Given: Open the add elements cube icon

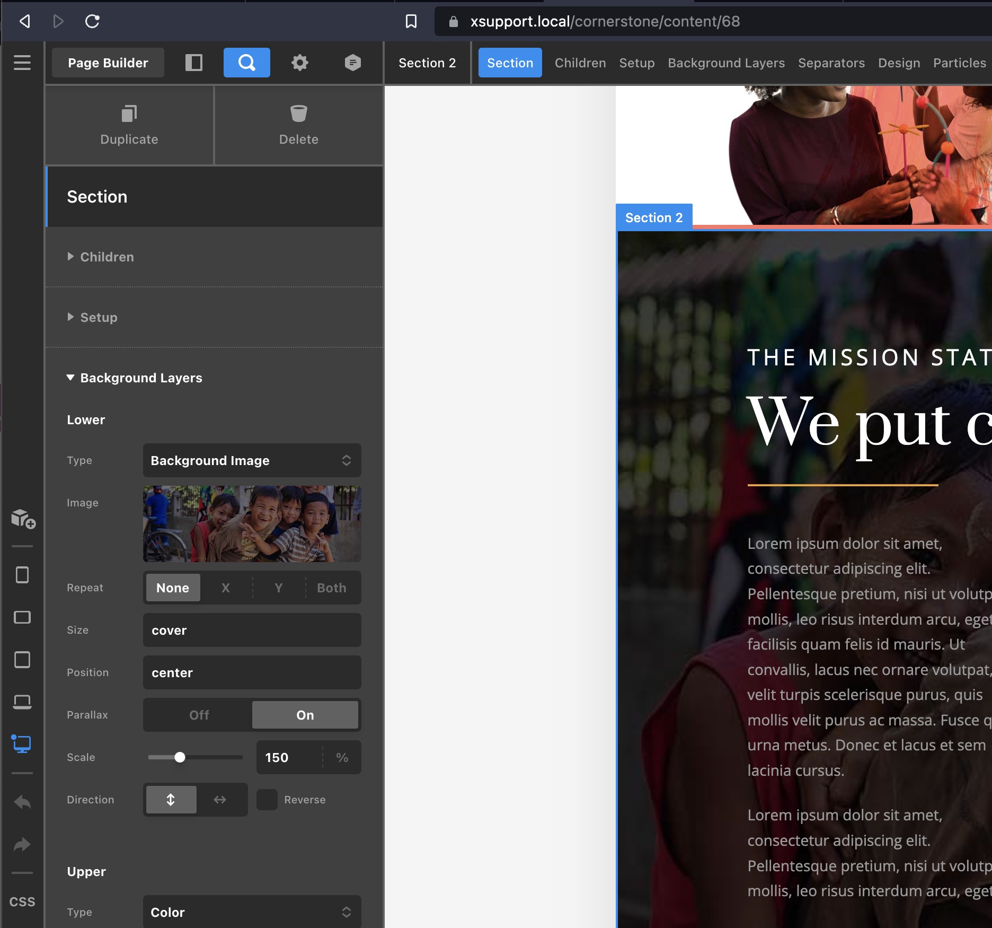Looking at the screenshot, I should coord(23,519).
